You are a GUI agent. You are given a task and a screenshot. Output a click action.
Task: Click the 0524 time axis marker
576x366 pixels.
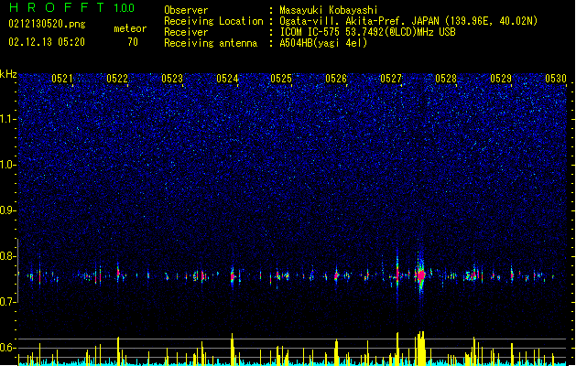point(227,79)
